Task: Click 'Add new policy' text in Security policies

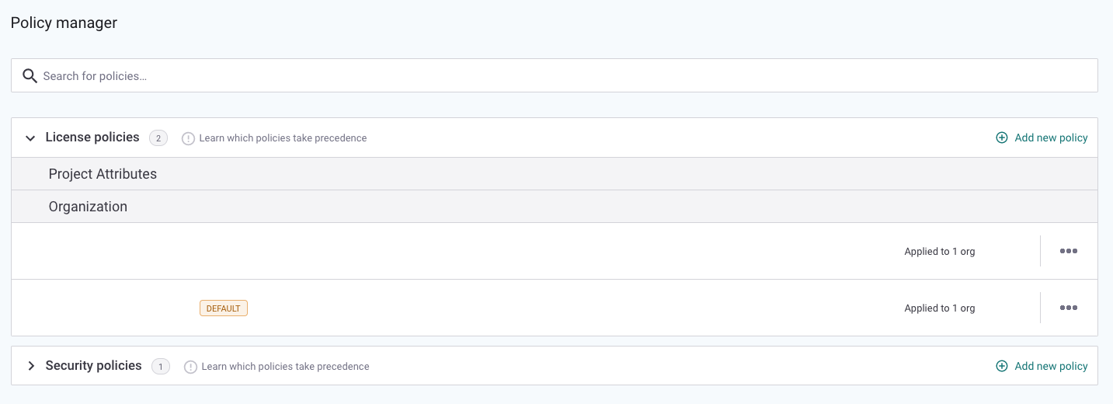Action: pyautogui.click(x=1051, y=366)
